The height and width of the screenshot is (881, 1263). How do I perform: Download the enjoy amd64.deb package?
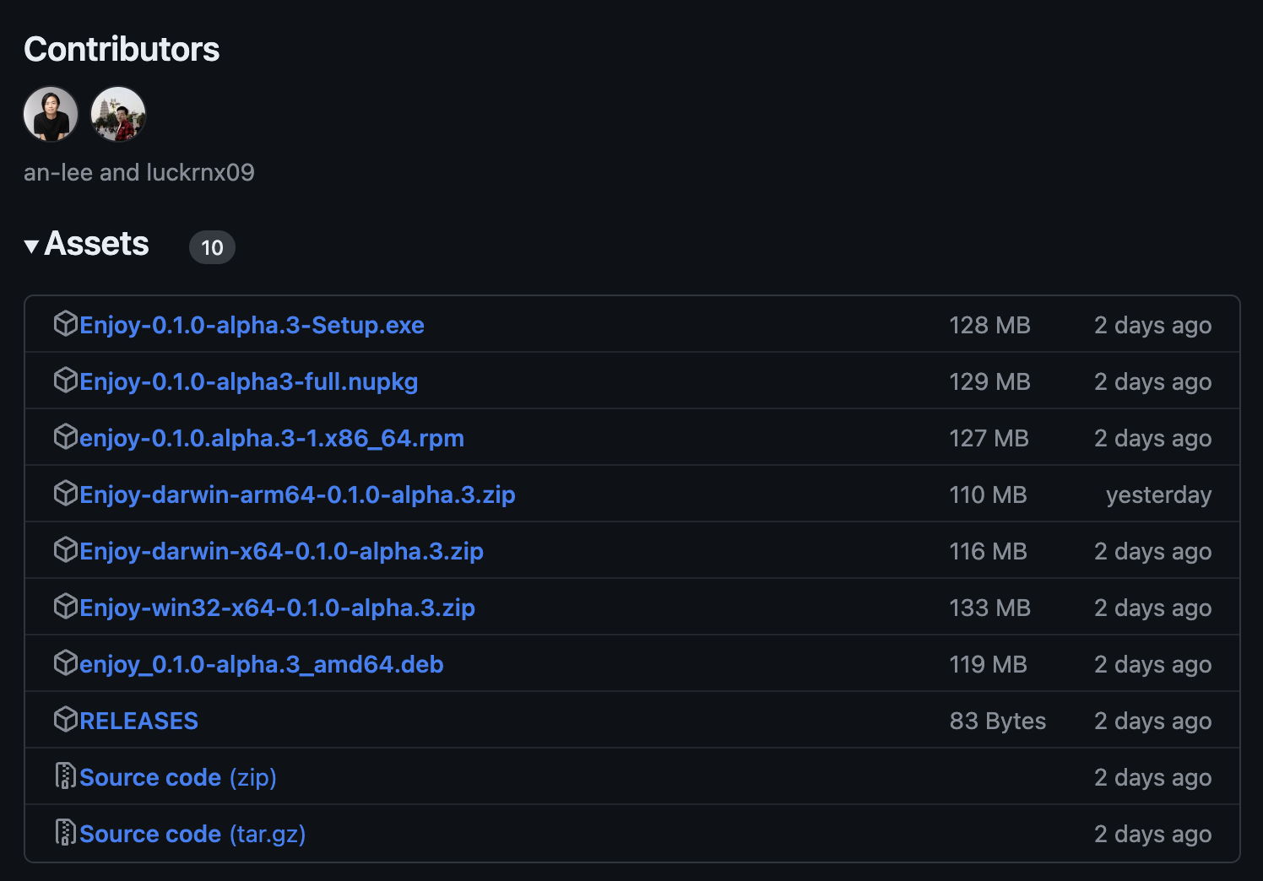[261, 665]
